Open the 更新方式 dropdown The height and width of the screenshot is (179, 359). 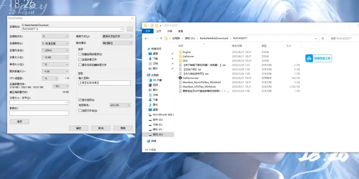pos(117,36)
